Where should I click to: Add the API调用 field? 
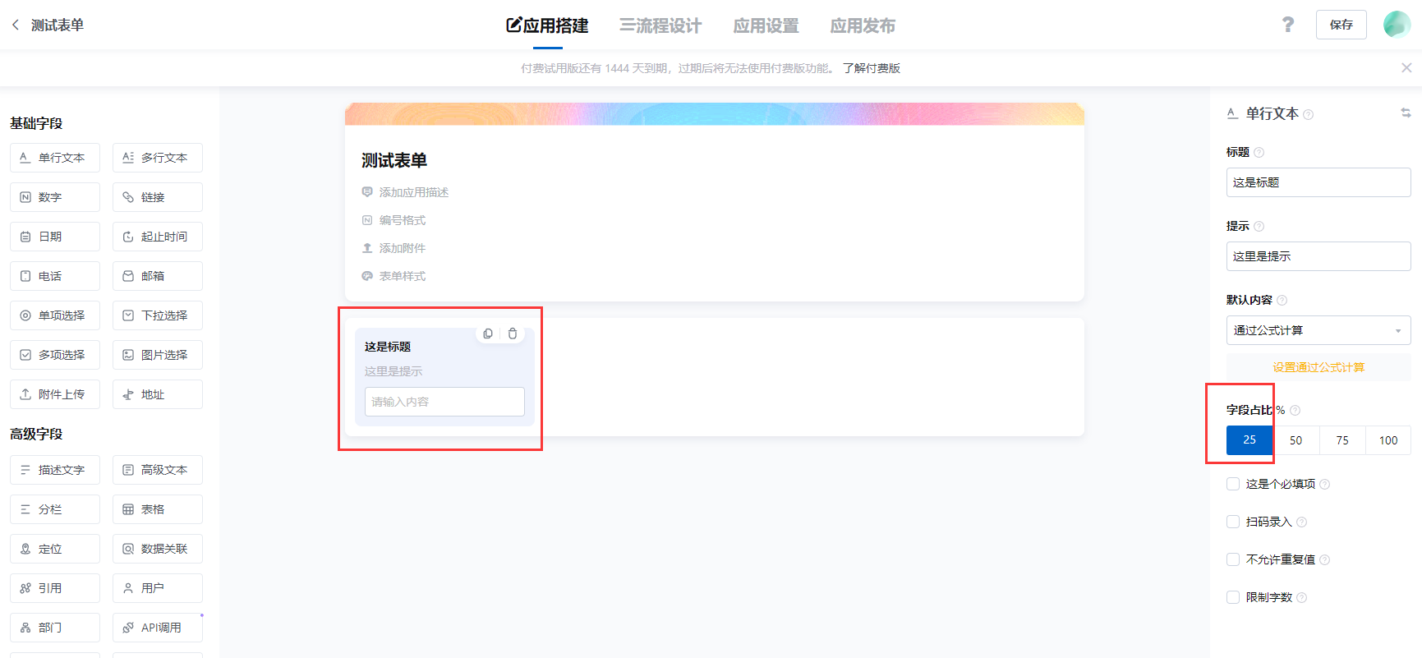coord(158,628)
